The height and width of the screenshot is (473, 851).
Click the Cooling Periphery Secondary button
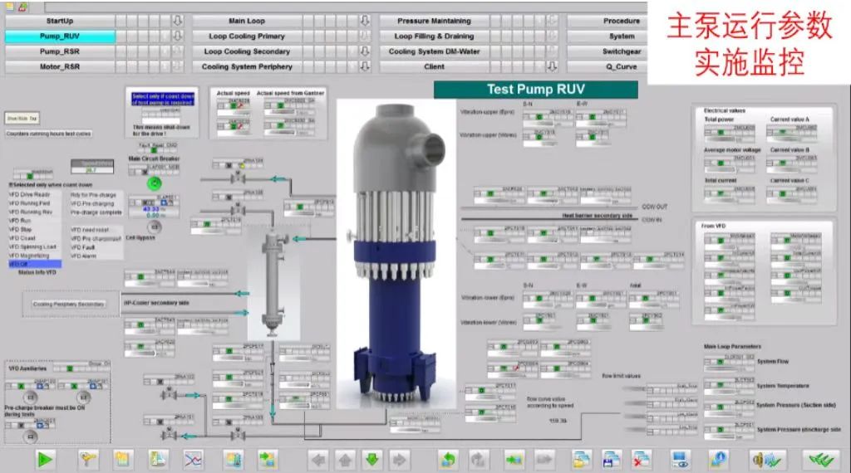(x=69, y=304)
